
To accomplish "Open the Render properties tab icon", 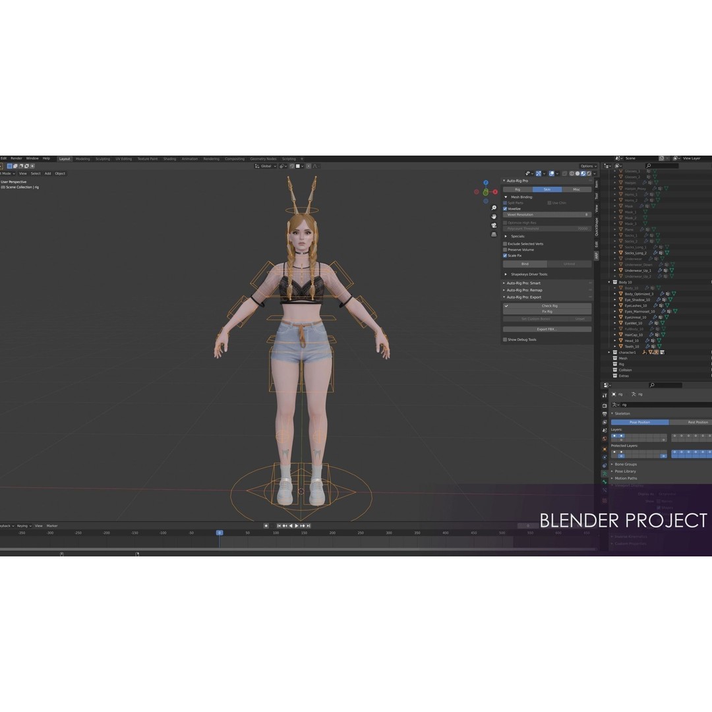I will click(605, 405).
